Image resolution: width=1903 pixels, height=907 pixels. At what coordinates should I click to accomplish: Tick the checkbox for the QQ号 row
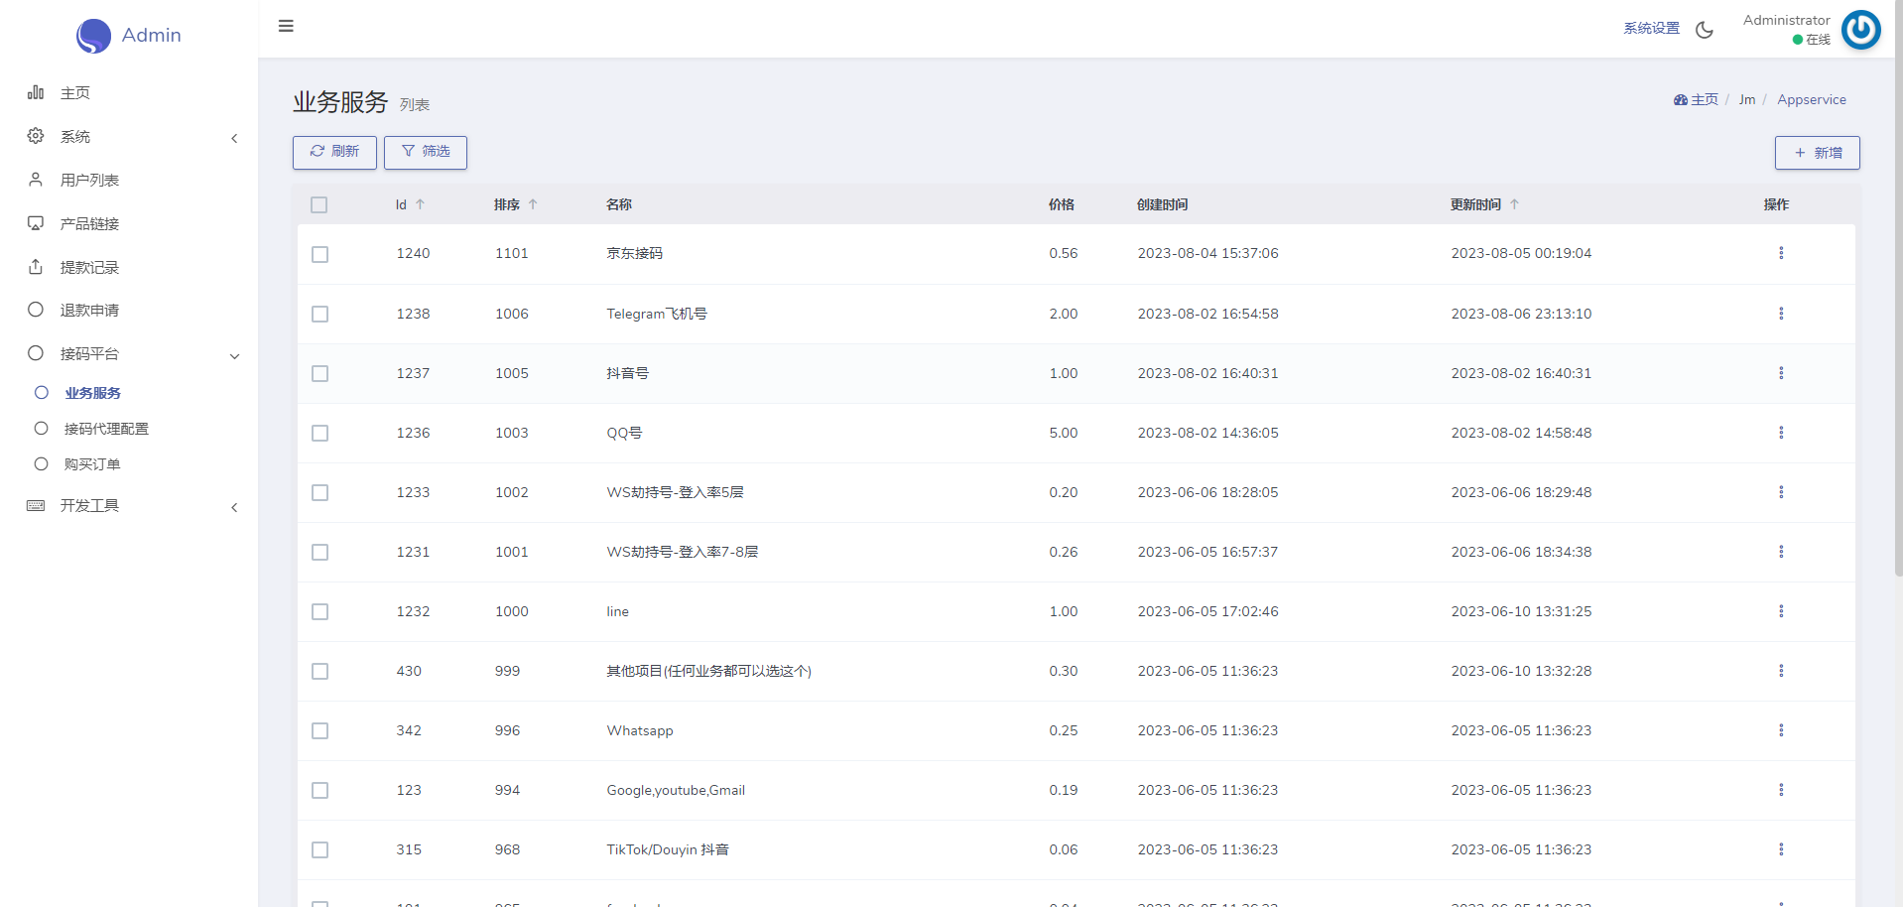(319, 433)
